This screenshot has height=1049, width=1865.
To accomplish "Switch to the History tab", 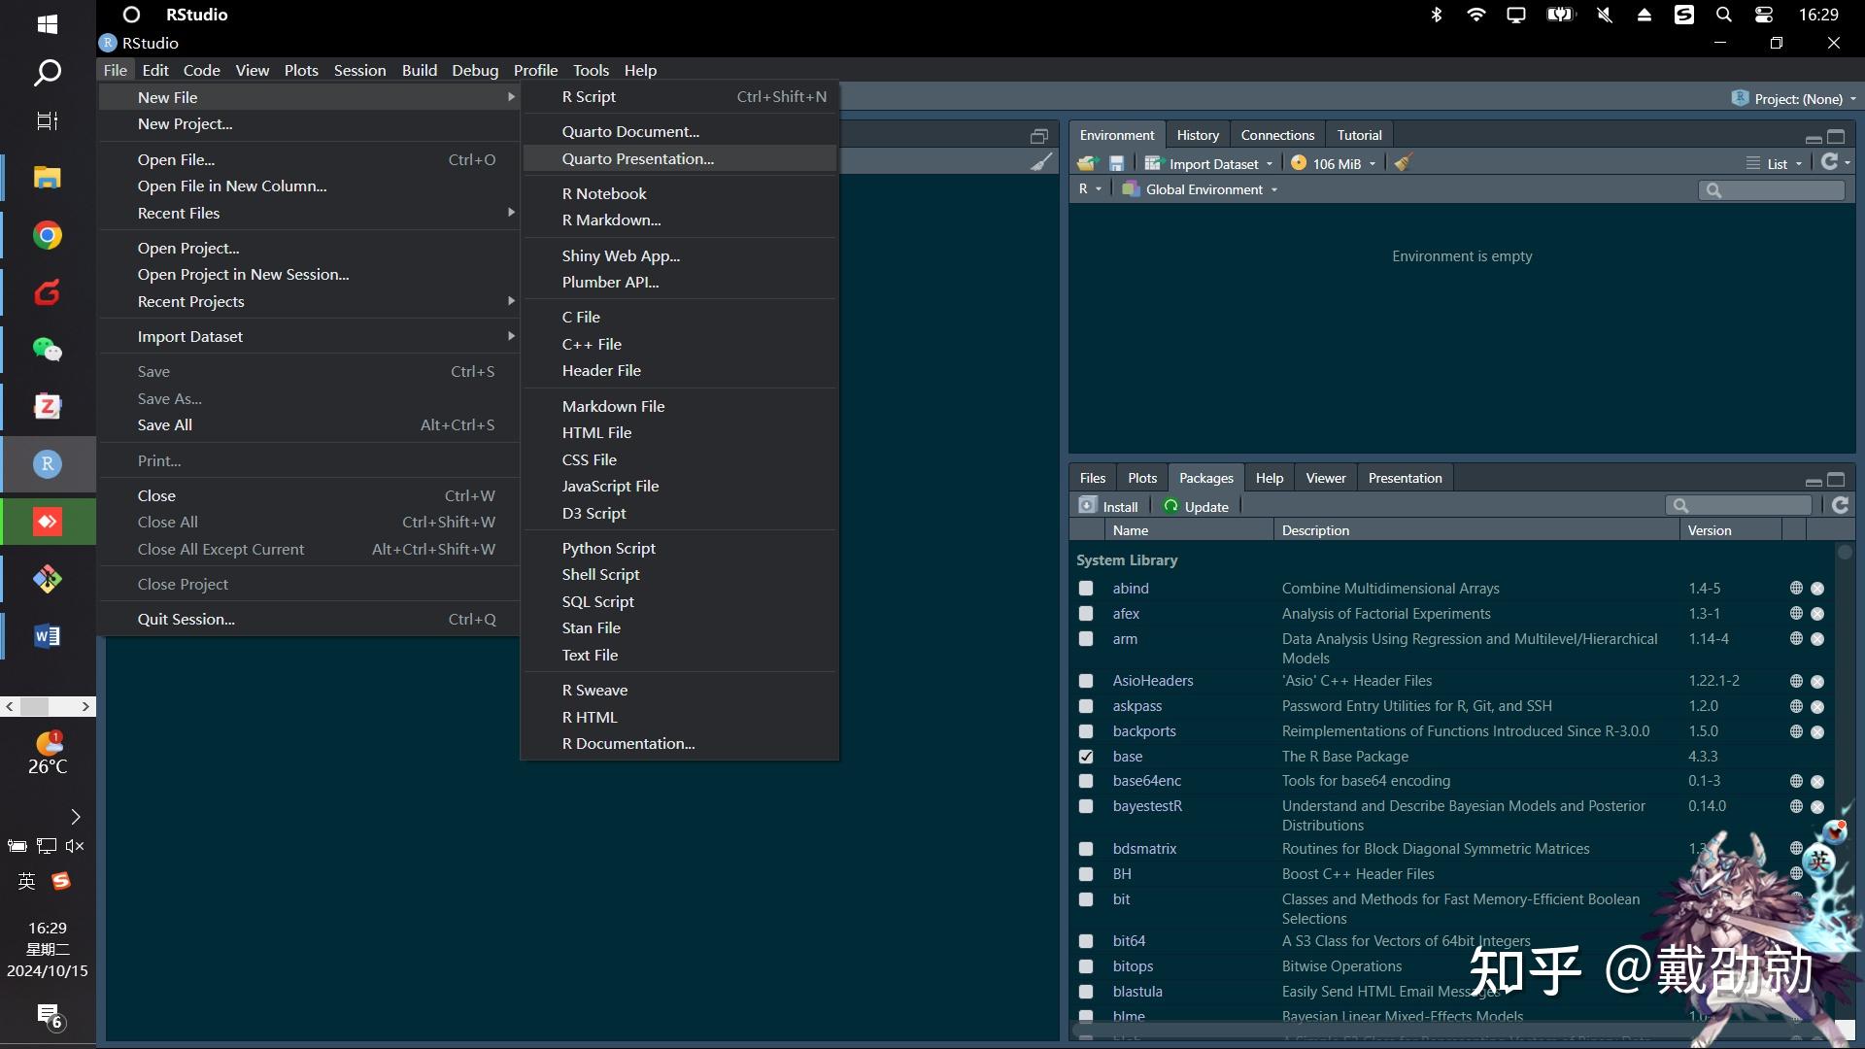I will (x=1197, y=135).
